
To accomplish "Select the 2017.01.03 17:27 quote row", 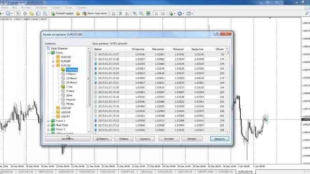I will coord(159,55).
